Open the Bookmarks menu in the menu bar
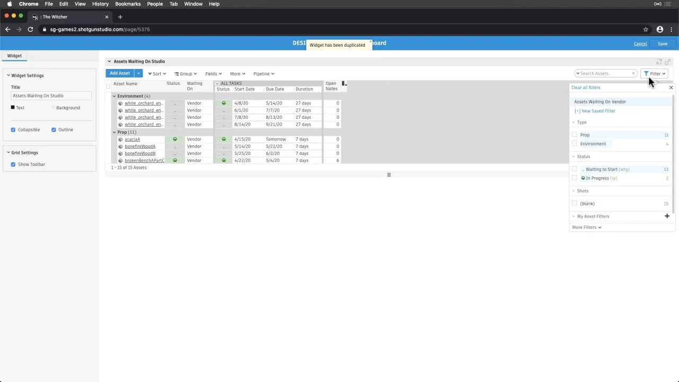 coord(128,4)
